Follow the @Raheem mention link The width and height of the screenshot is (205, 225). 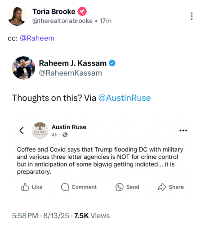tap(37, 38)
